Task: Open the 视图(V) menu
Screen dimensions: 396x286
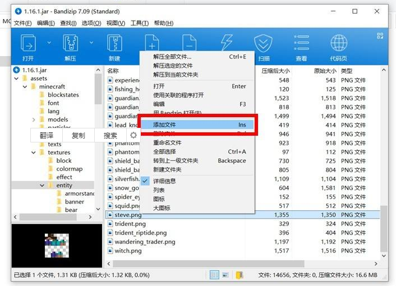Action: click(116, 23)
